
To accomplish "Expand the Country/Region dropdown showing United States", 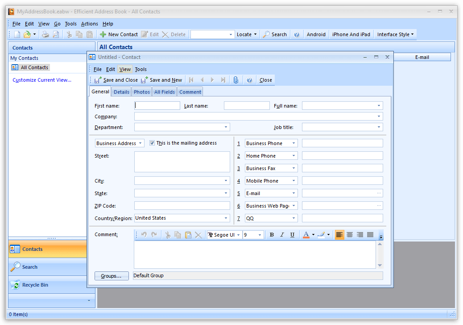I will tap(227, 218).
